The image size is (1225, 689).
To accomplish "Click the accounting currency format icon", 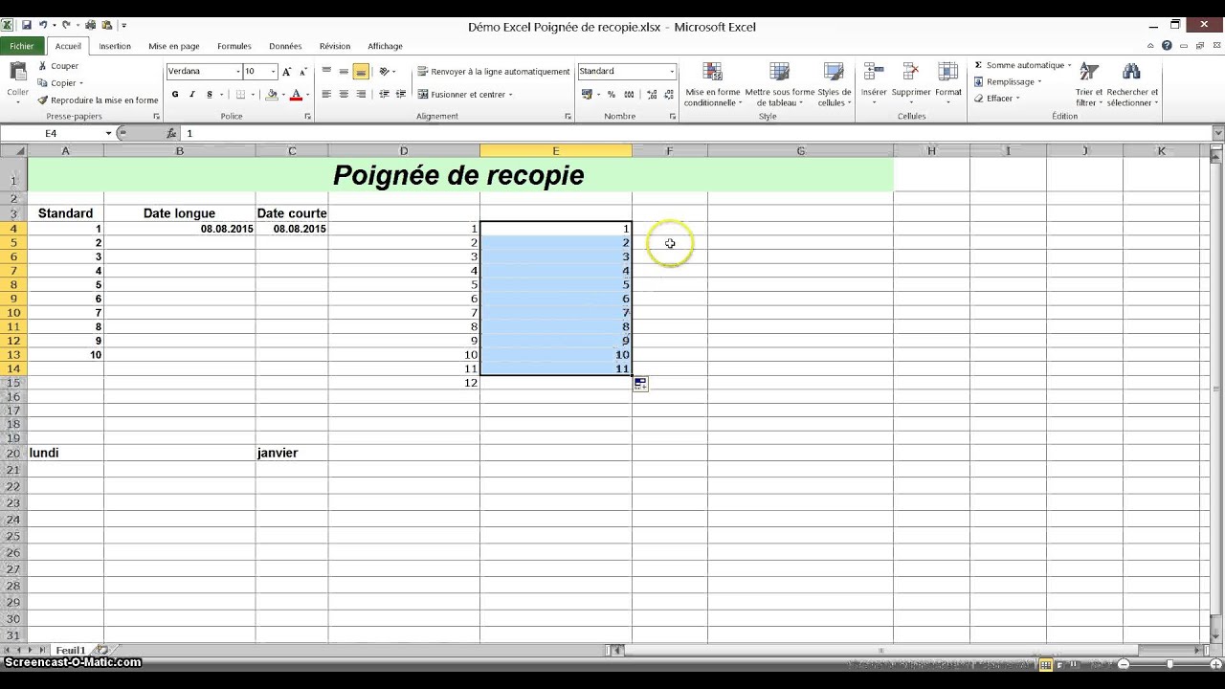I will [587, 94].
